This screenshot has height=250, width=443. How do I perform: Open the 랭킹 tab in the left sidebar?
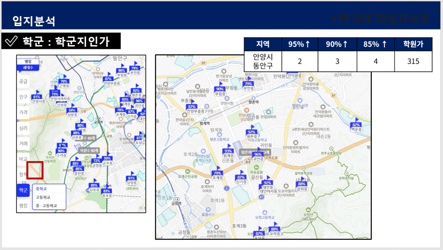tap(23, 206)
